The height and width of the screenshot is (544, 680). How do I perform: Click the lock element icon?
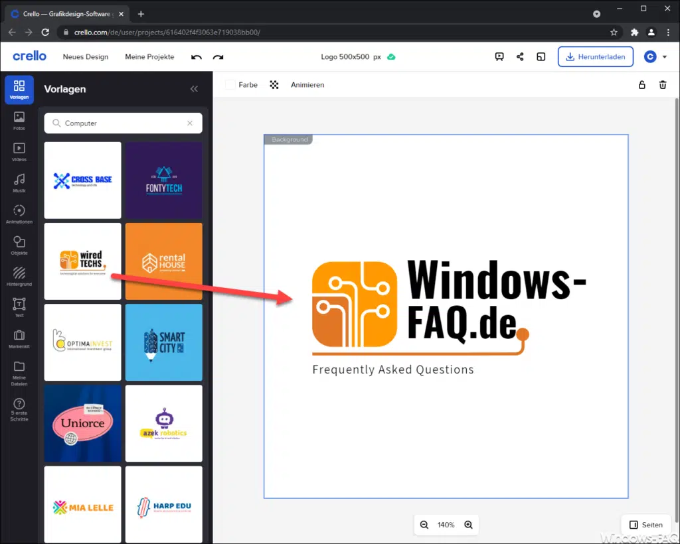pos(642,85)
